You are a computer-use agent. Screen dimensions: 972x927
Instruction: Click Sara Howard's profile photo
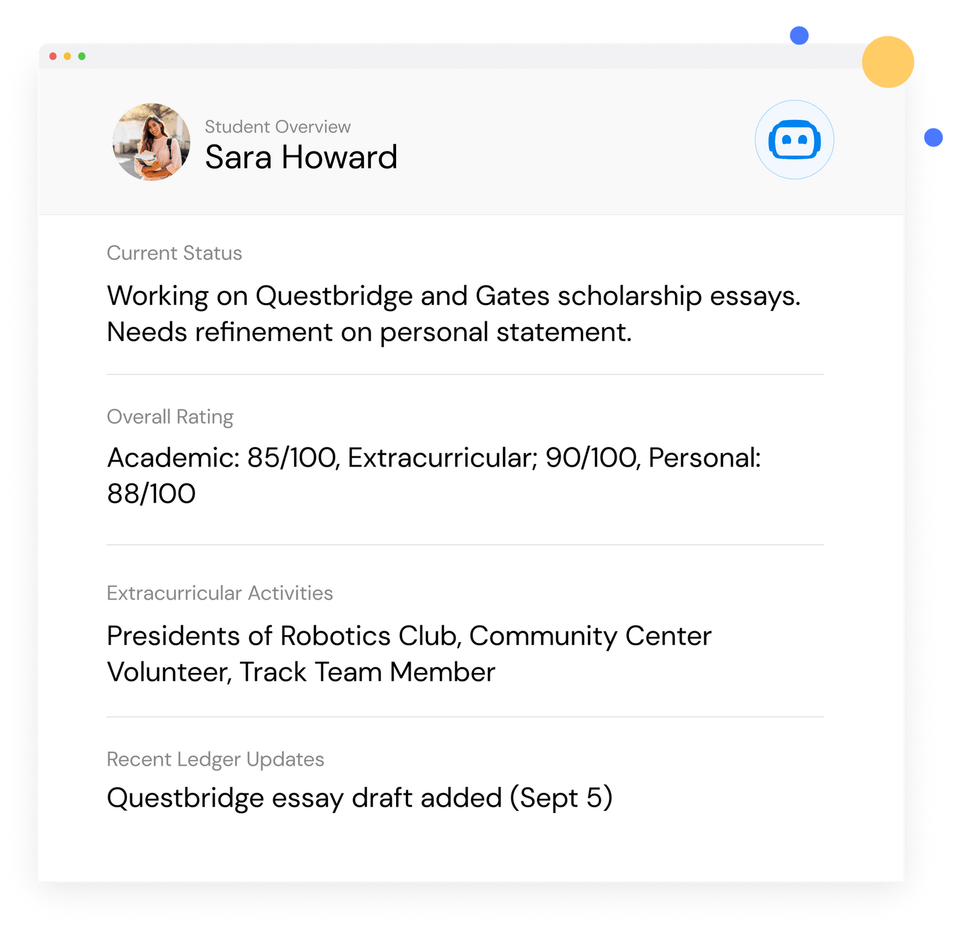151,142
